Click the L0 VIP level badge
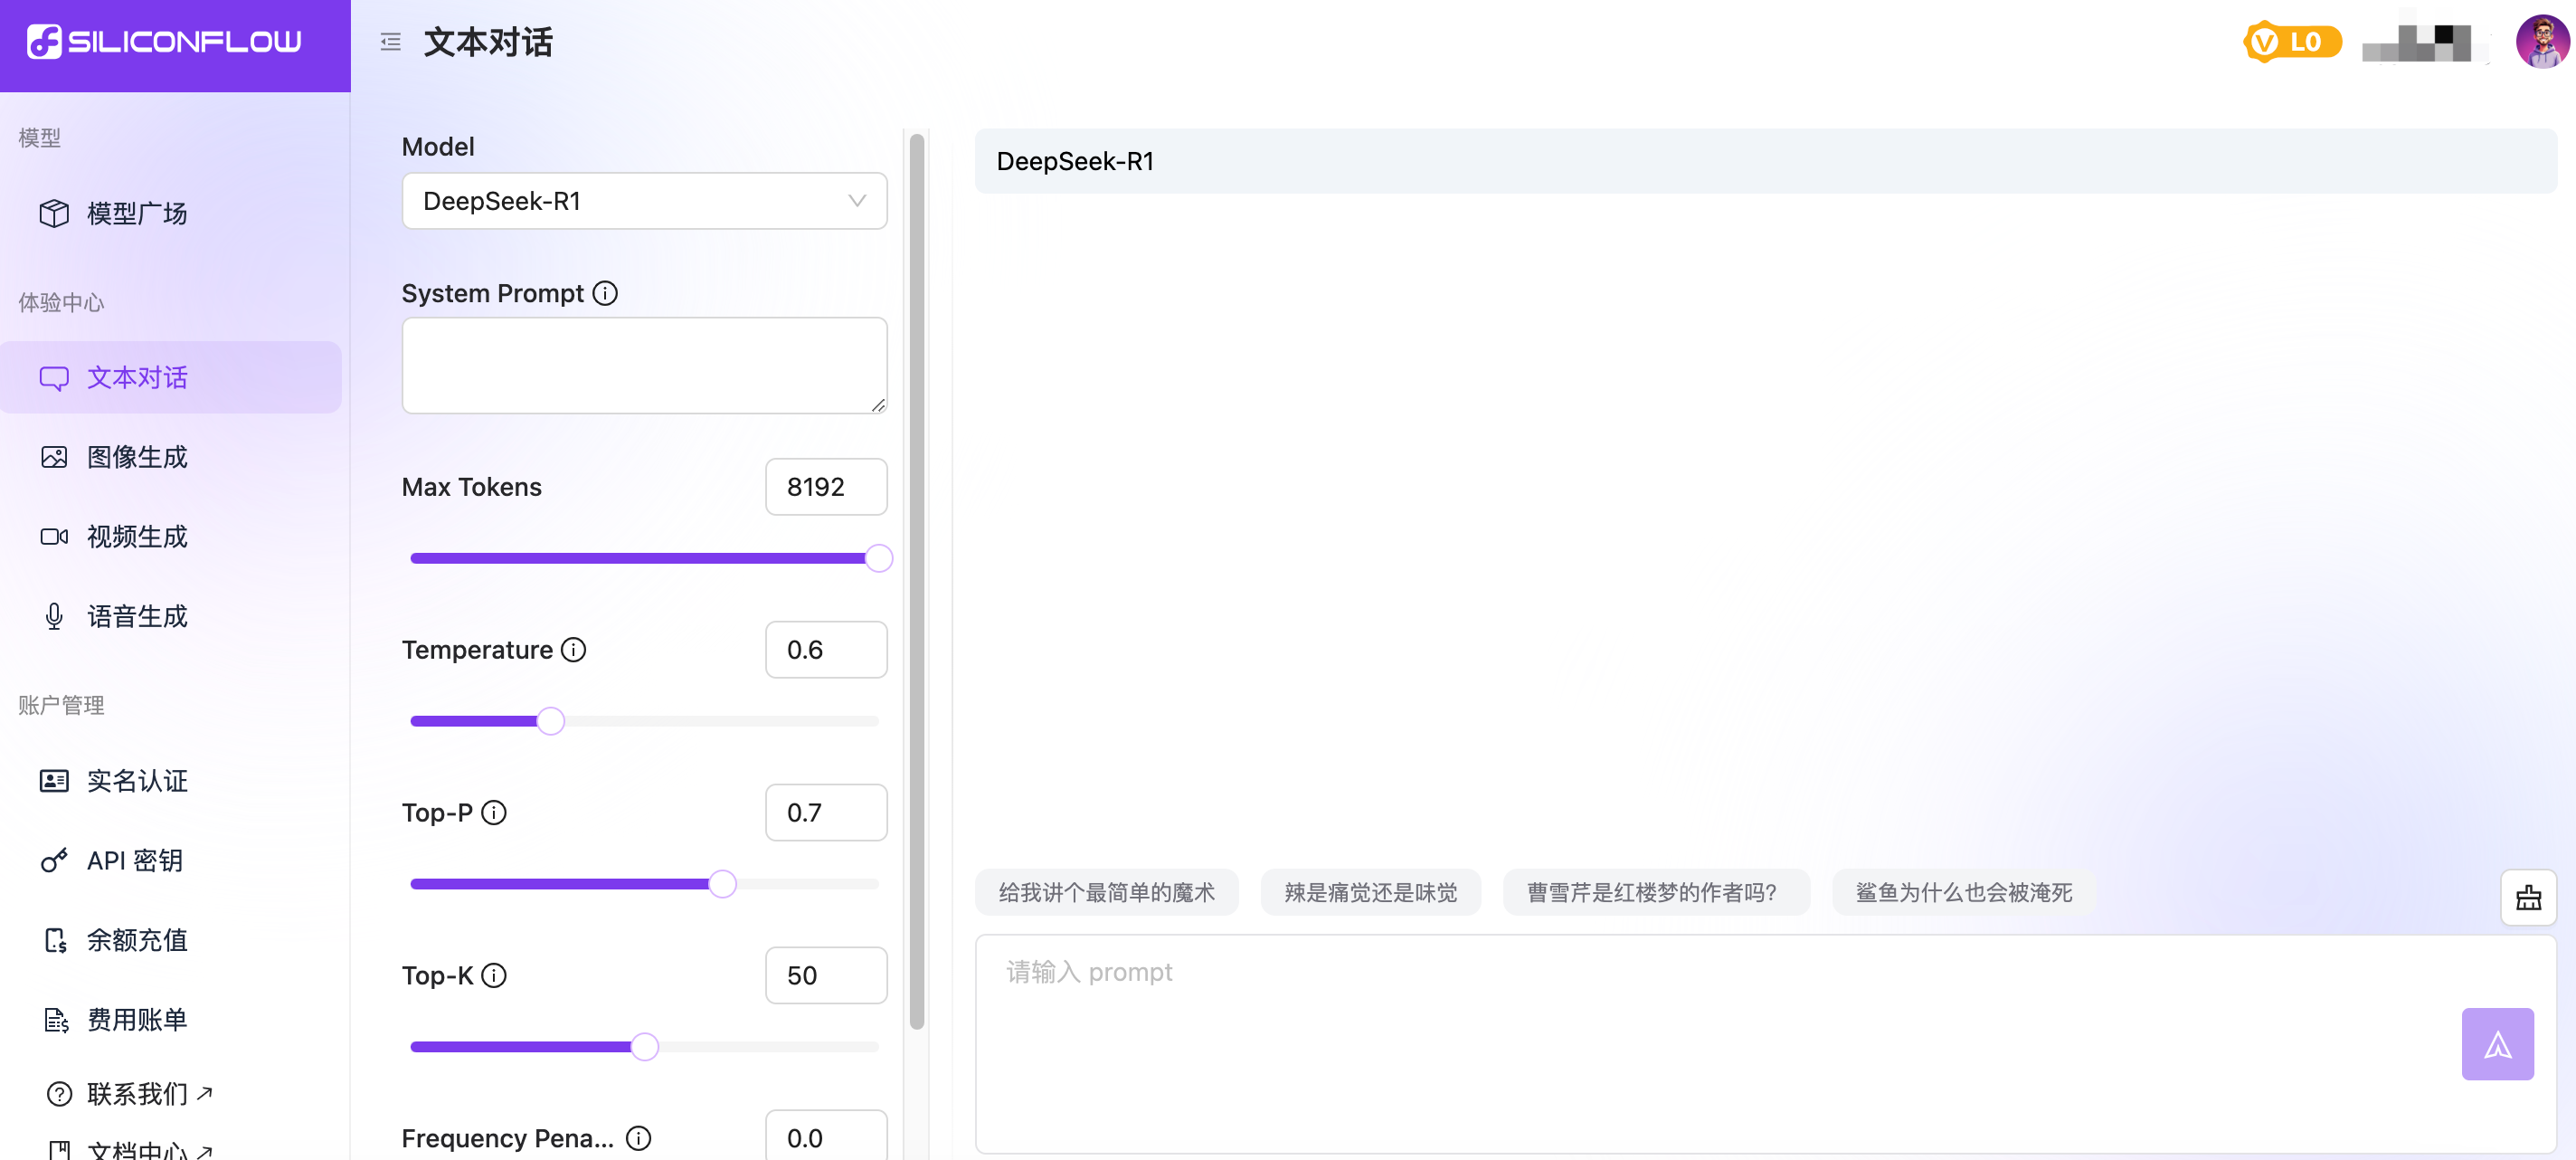This screenshot has height=1160, width=2576. [2291, 42]
